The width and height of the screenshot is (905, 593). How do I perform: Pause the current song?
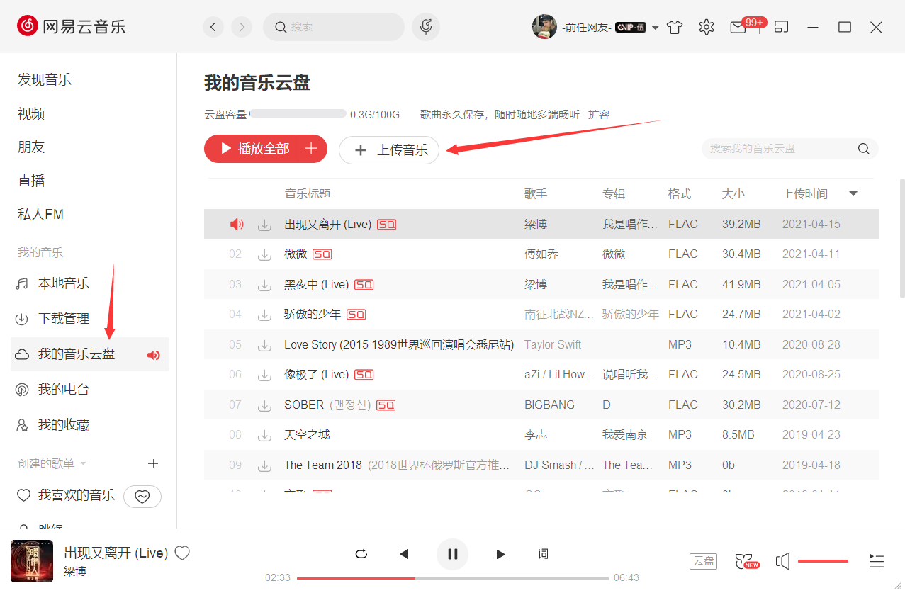pyautogui.click(x=453, y=554)
